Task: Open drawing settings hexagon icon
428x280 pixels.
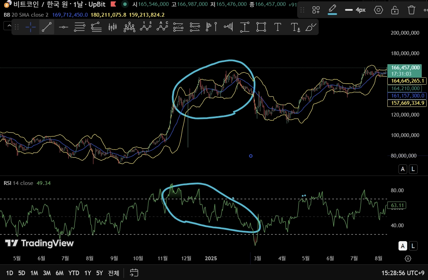Action: [x=378, y=10]
